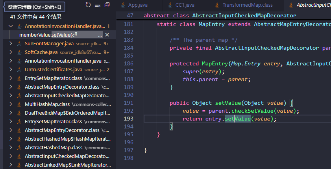Click file icon of AbstractHashedMap$HashMapIterat result
Screen dimensions: 331x169
coord(19,139)
